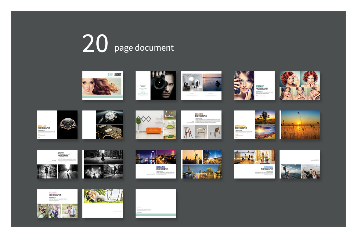View the TRAVELING PHOTOGRAPHY airport page
Screen dimensions: 357x238
tap(254, 164)
